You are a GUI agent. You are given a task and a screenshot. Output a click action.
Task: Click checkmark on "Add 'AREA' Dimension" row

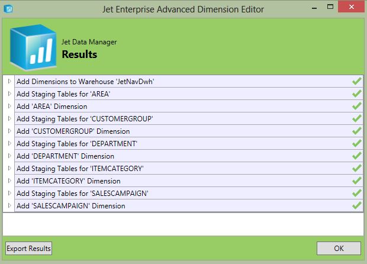tap(357, 106)
